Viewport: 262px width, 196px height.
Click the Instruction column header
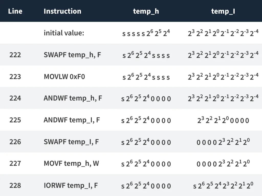62,11
